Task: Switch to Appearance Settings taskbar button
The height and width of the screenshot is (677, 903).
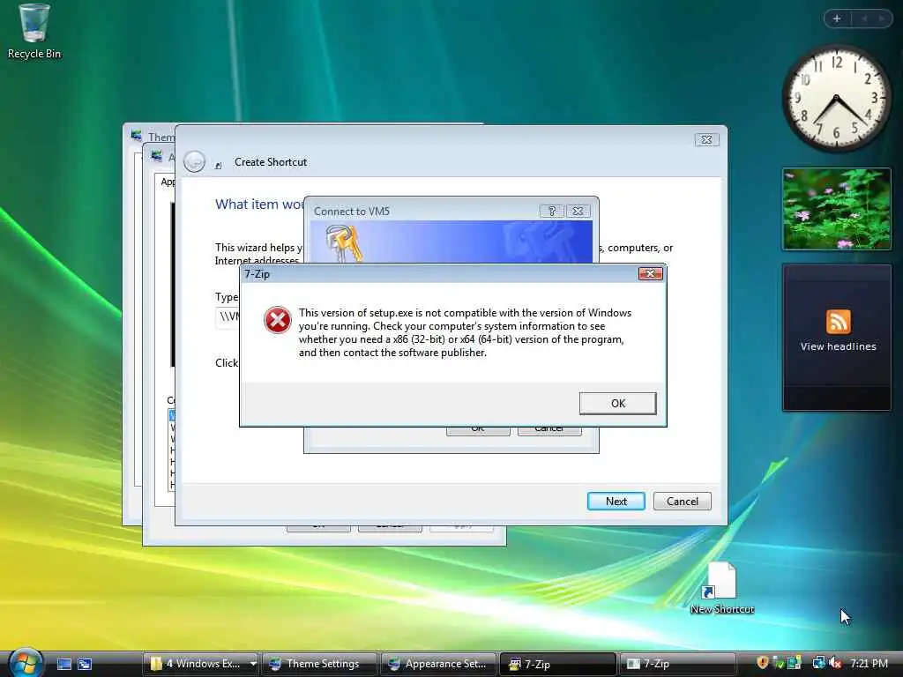Action: 437,664
